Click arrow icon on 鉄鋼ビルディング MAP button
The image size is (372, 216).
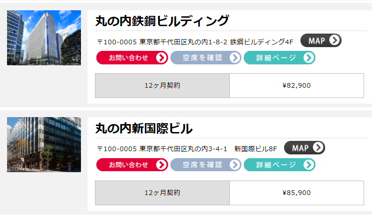click(335, 40)
